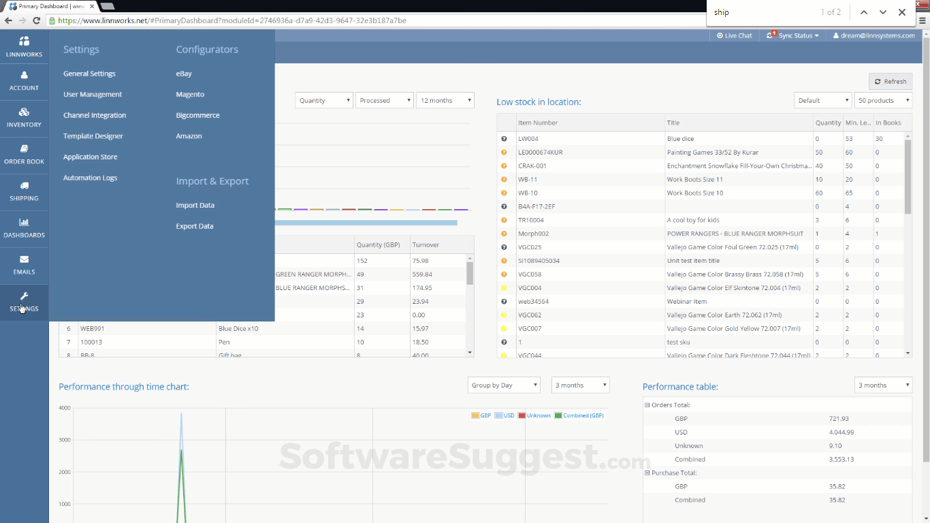
Task: Open Amazon configurator
Action: (189, 136)
